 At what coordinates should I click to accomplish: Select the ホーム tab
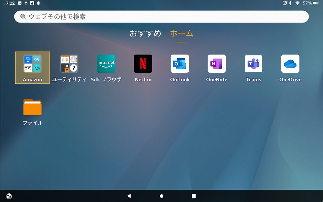pyautogui.click(x=181, y=34)
